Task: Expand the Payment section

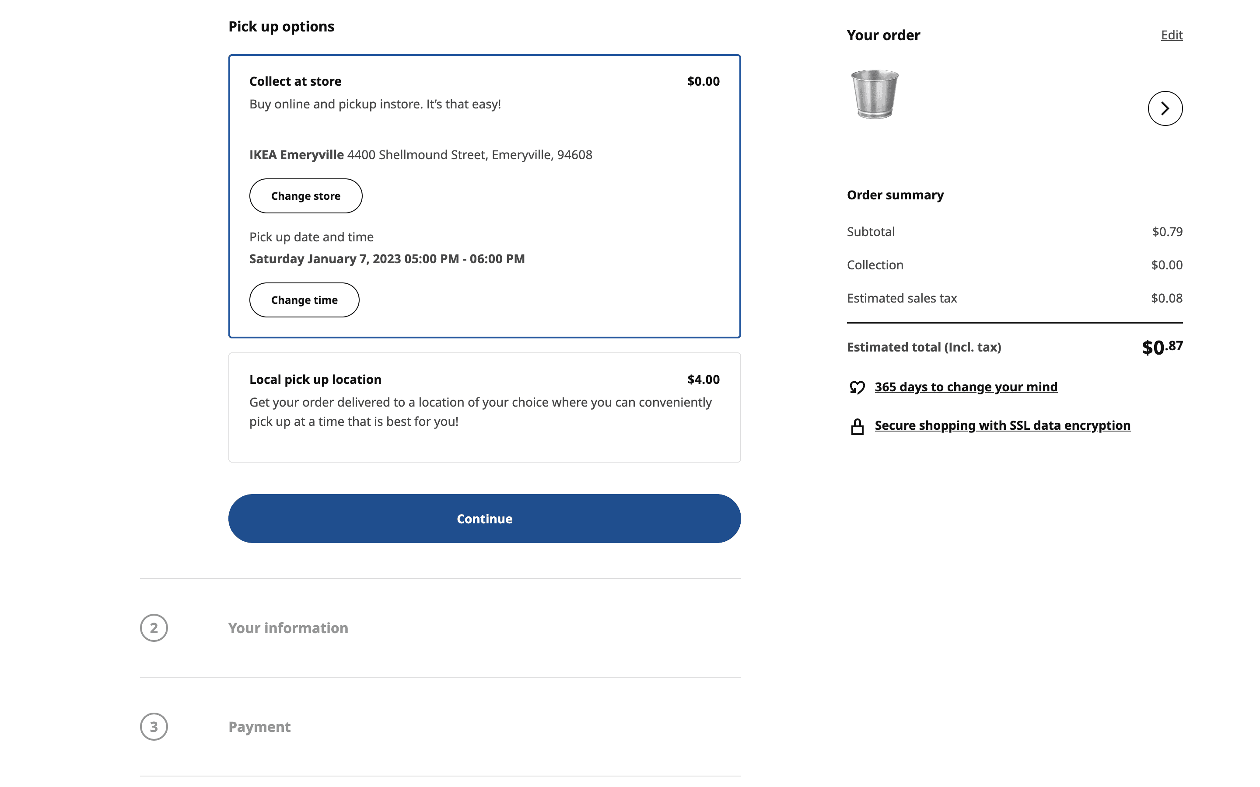Action: click(259, 727)
